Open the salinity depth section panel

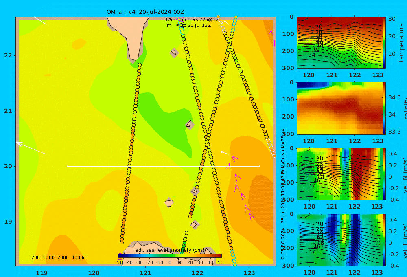pyautogui.click(x=339, y=108)
